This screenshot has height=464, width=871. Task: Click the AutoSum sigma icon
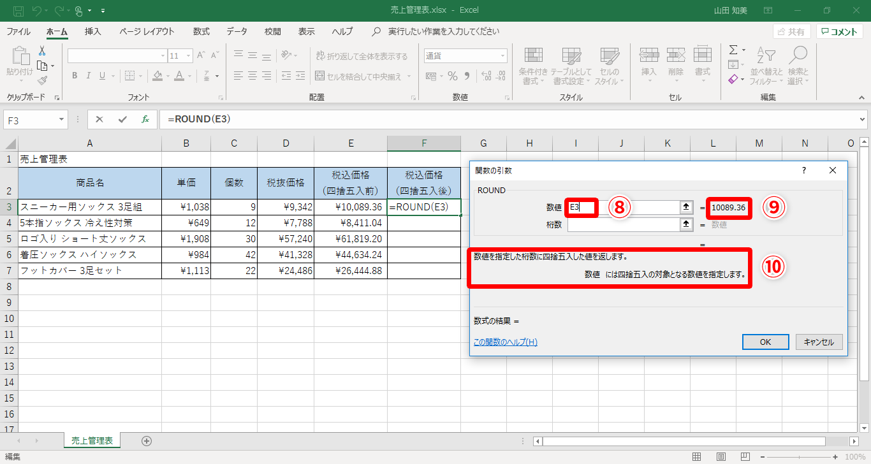tap(733, 50)
